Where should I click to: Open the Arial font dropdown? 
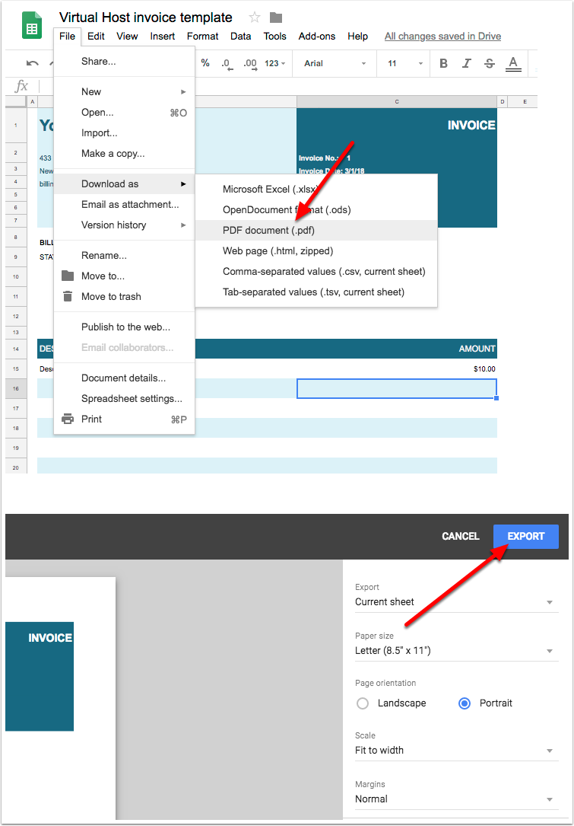[335, 63]
